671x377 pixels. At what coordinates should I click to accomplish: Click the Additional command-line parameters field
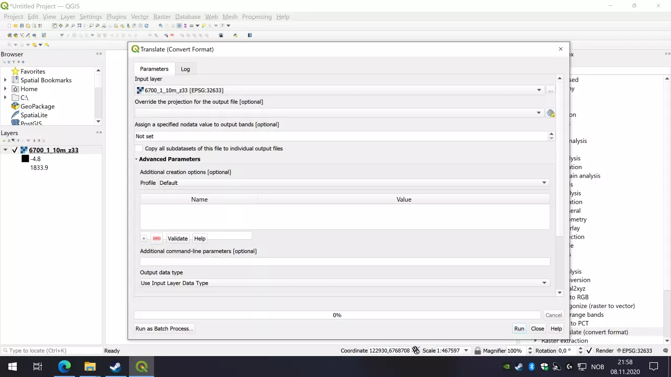coord(344,261)
